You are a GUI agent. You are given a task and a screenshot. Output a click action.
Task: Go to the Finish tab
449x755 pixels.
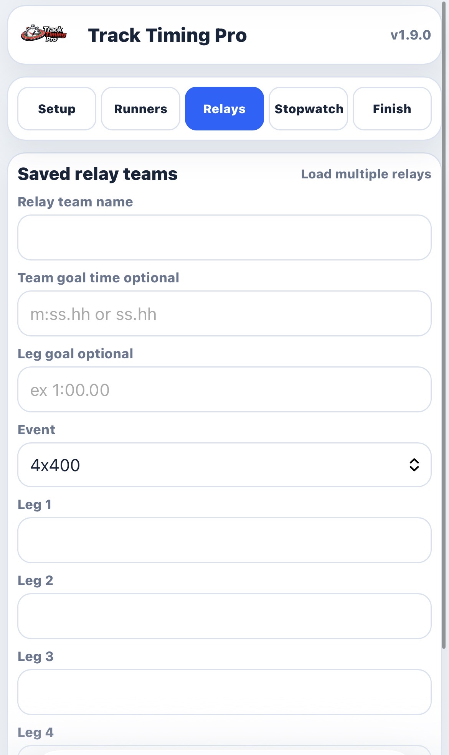pos(392,109)
